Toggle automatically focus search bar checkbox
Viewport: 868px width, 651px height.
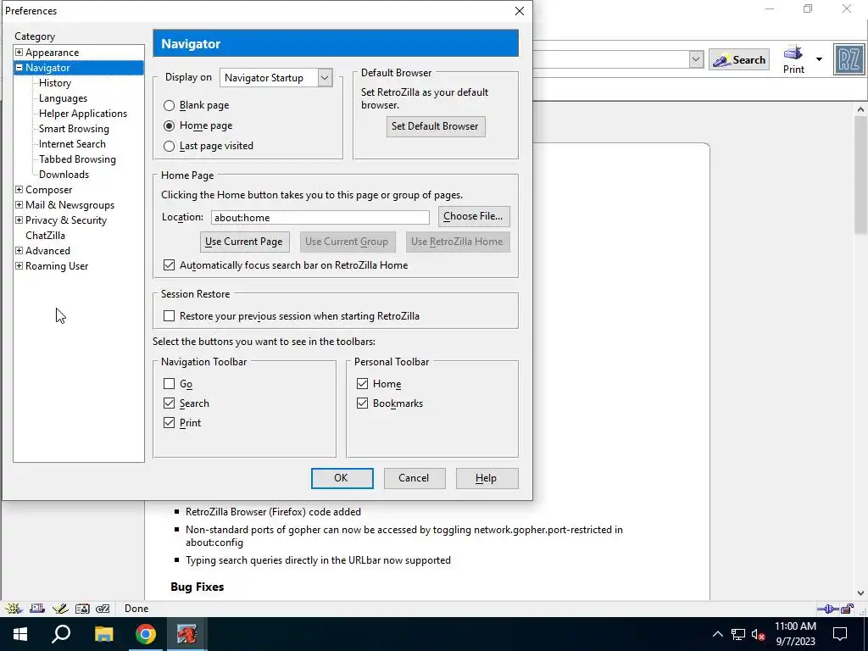click(169, 265)
